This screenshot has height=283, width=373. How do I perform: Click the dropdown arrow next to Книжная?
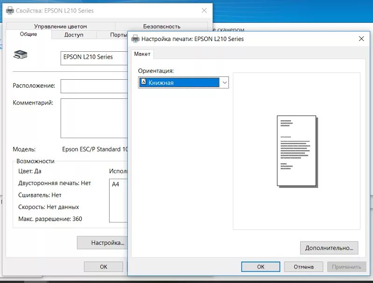click(x=224, y=83)
